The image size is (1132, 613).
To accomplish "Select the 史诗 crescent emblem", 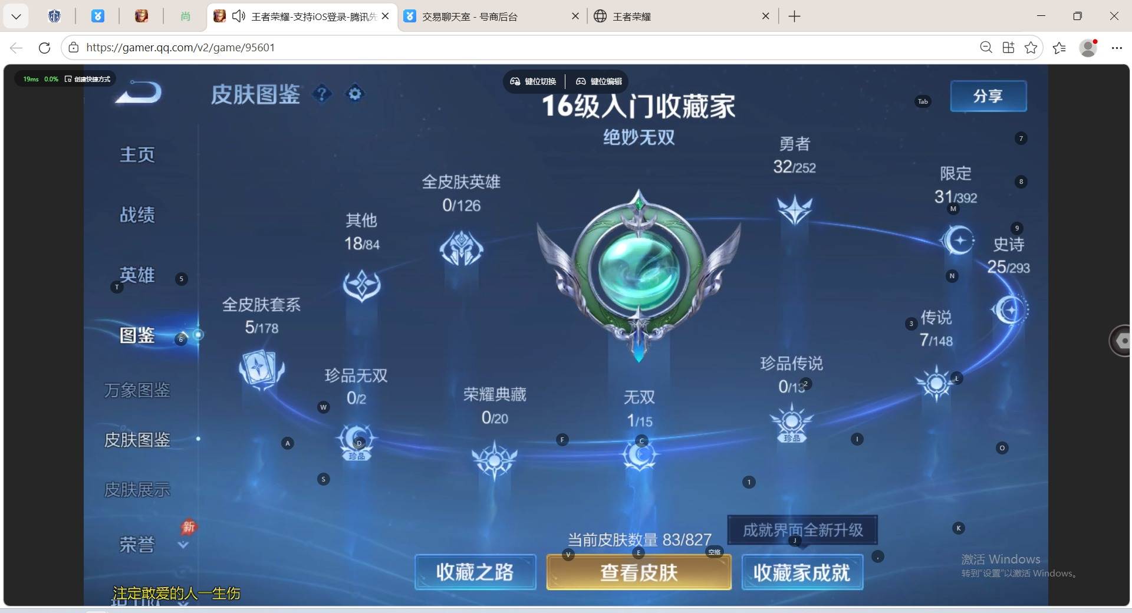I will [1009, 310].
